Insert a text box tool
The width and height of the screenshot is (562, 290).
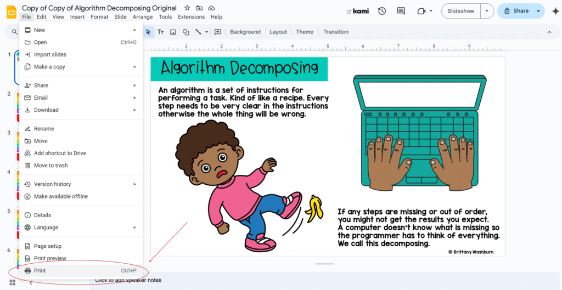click(x=161, y=32)
